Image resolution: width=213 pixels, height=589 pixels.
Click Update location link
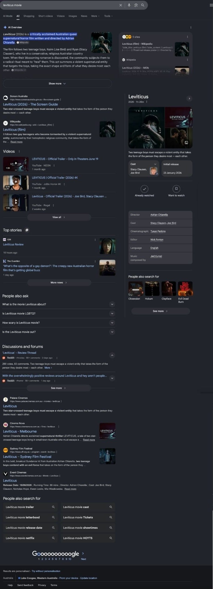[x=88, y=578]
